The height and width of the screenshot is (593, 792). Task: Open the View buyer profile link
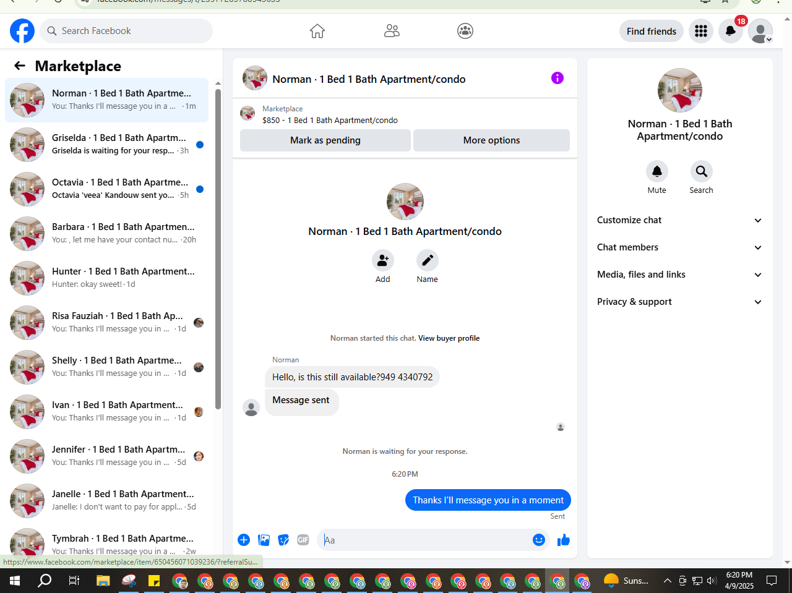(449, 338)
